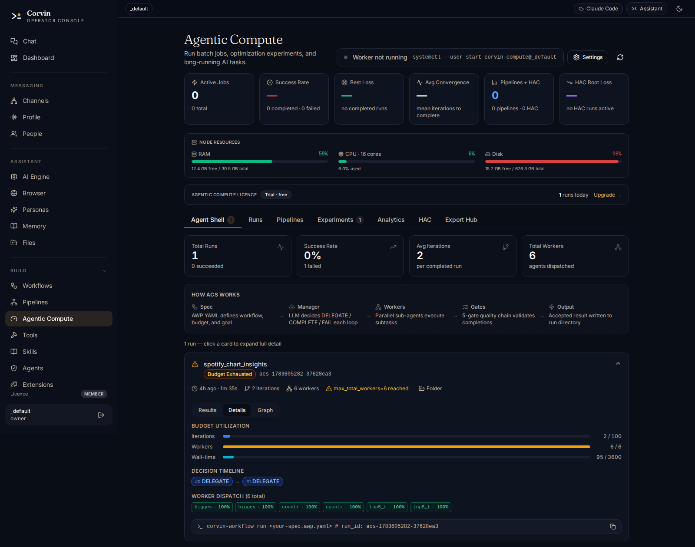Screen dimensions: 695x547
Task: Open the Active Jobs stat card
Action: (x=219, y=99)
